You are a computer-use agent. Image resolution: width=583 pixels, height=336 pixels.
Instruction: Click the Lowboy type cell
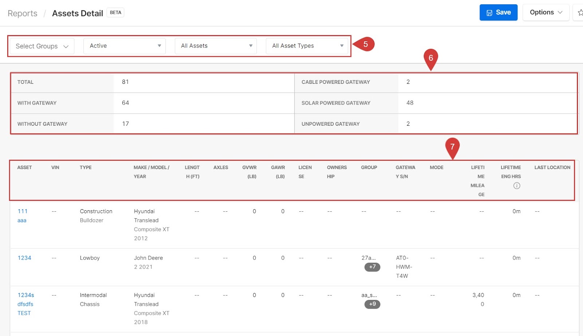coord(90,258)
